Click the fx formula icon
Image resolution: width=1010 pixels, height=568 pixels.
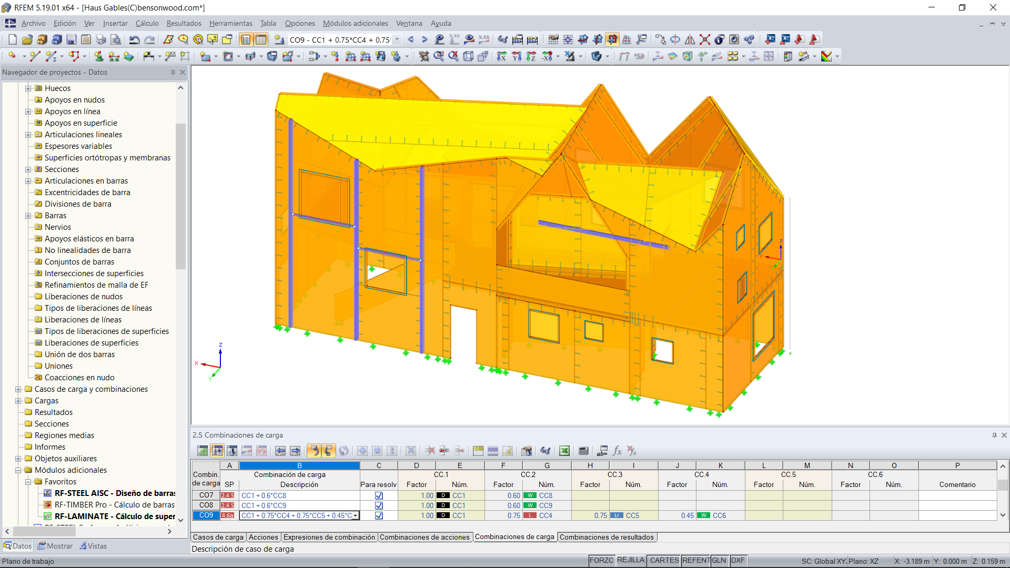click(617, 451)
